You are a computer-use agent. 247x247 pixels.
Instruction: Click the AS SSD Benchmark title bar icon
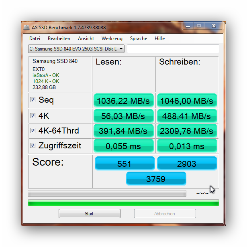tap(27, 27)
